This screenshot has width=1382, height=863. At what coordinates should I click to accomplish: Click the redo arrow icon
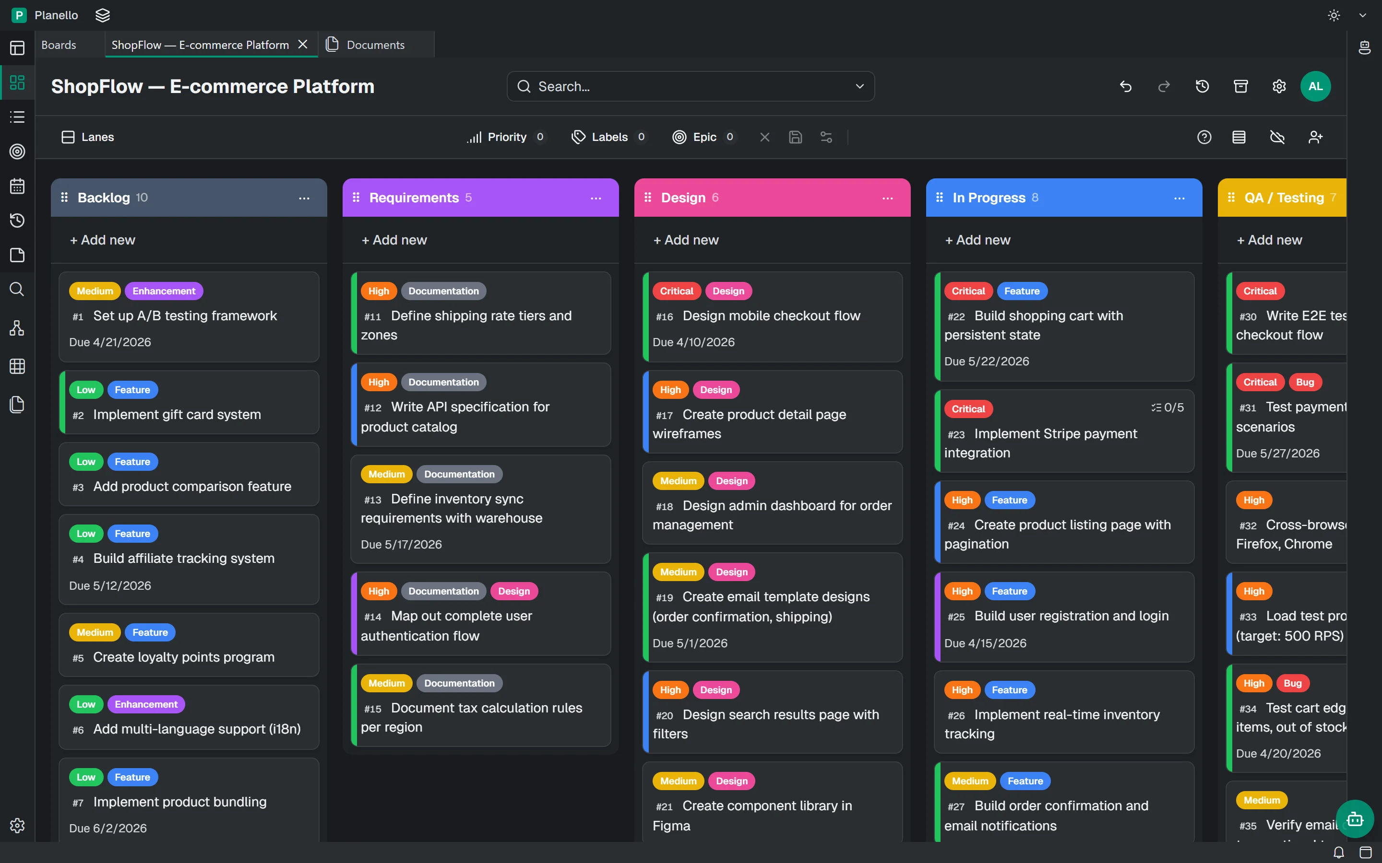(1164, 86)
